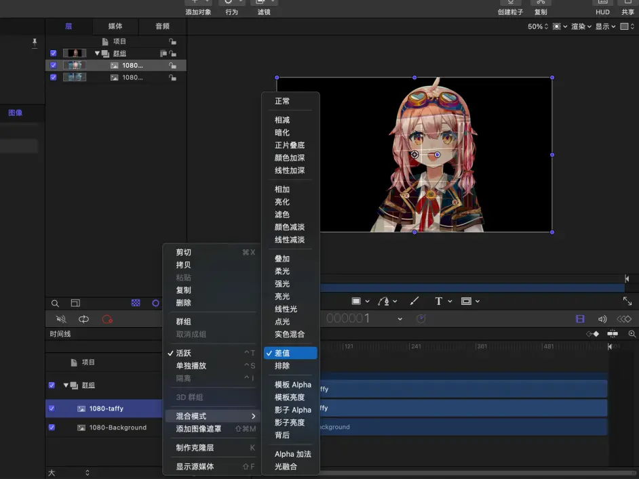Switch to the 音频 tab

tap(162, 26)
